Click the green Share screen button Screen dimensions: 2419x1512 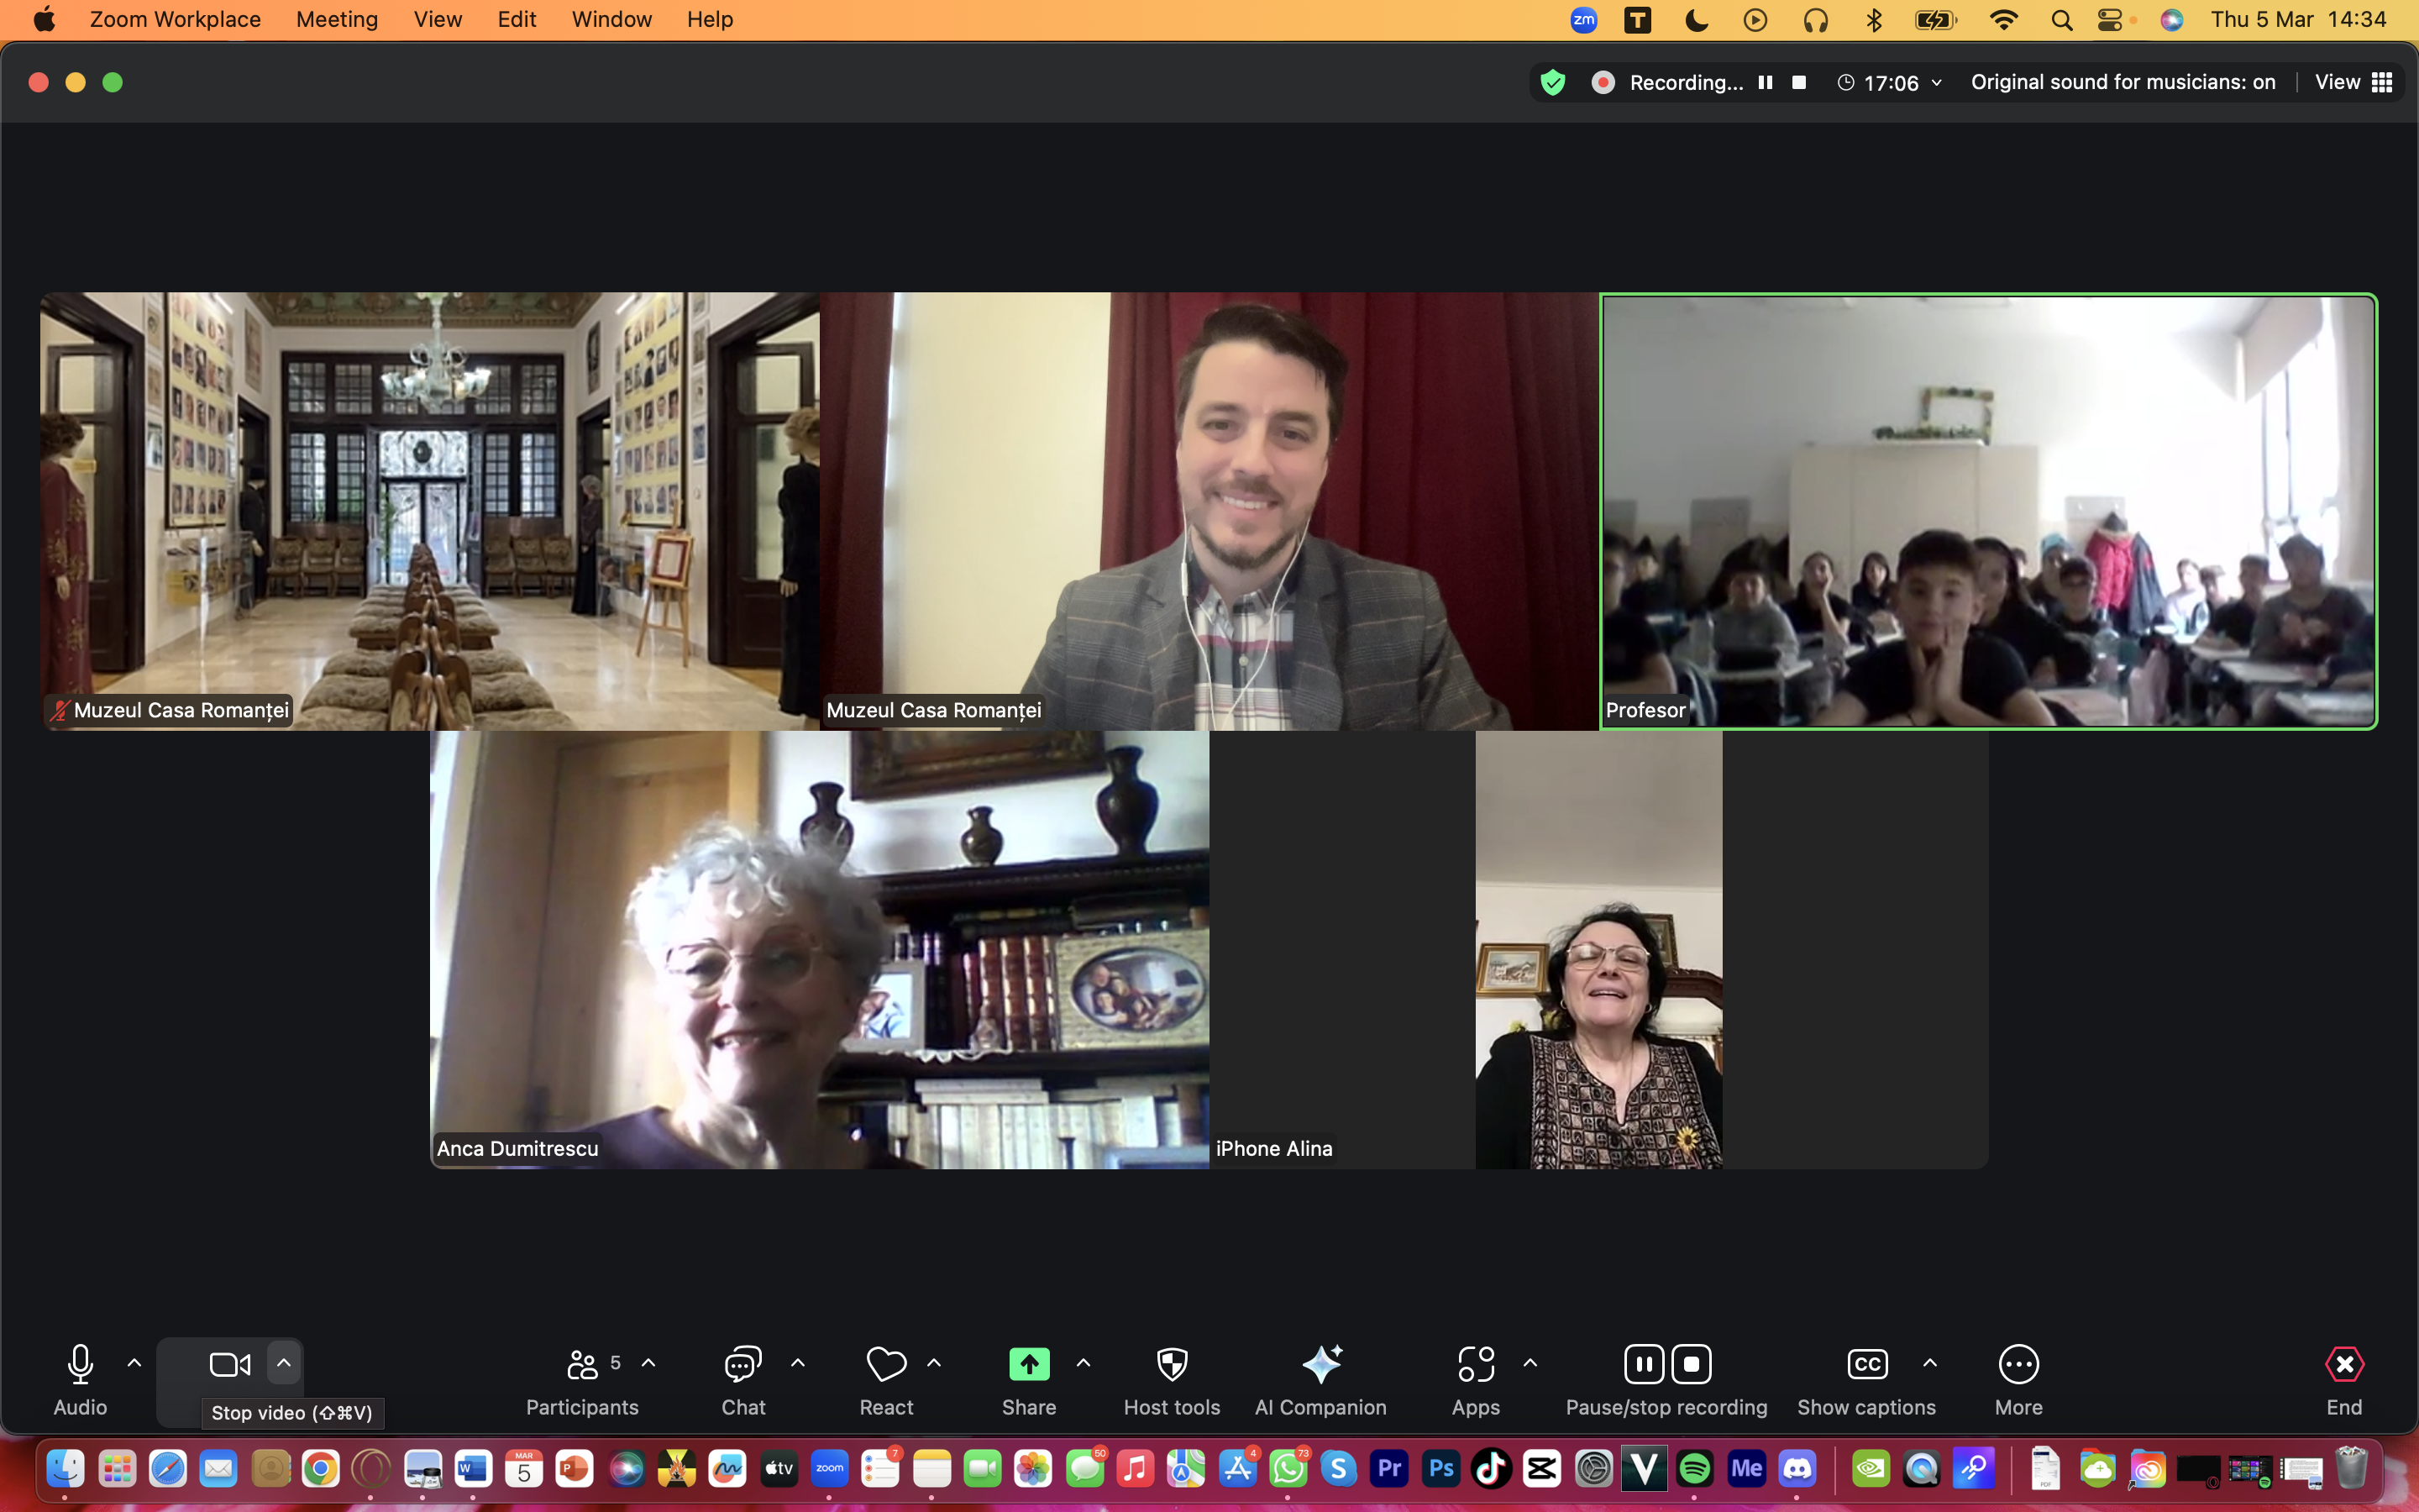click(x=1029, y=1364)
